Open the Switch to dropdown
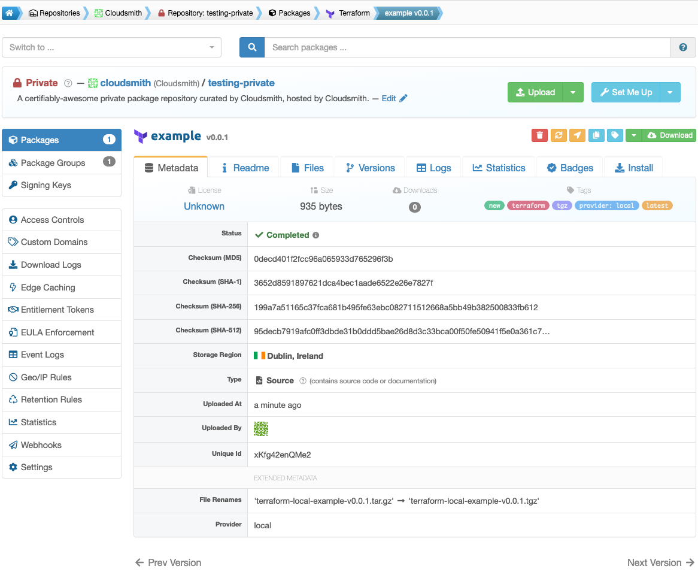This screenshot has height=572, width=698. coord(112,47)
